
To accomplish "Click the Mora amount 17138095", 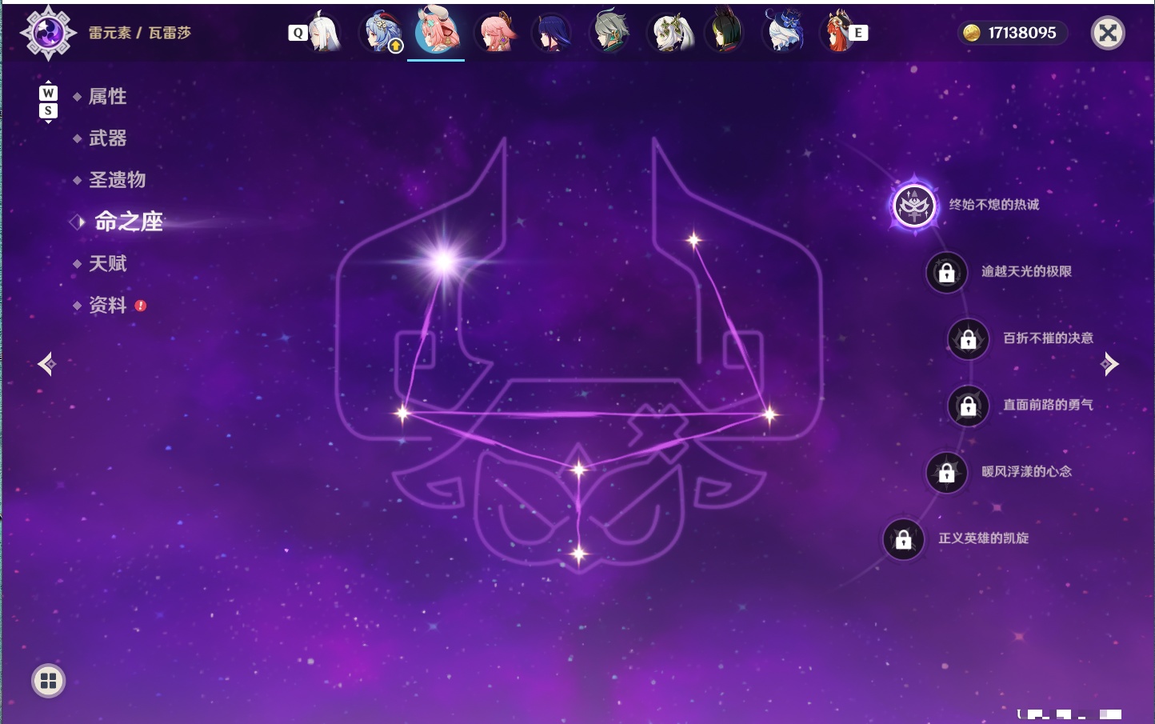I will pyautogui.click(x=1022, y=33).
